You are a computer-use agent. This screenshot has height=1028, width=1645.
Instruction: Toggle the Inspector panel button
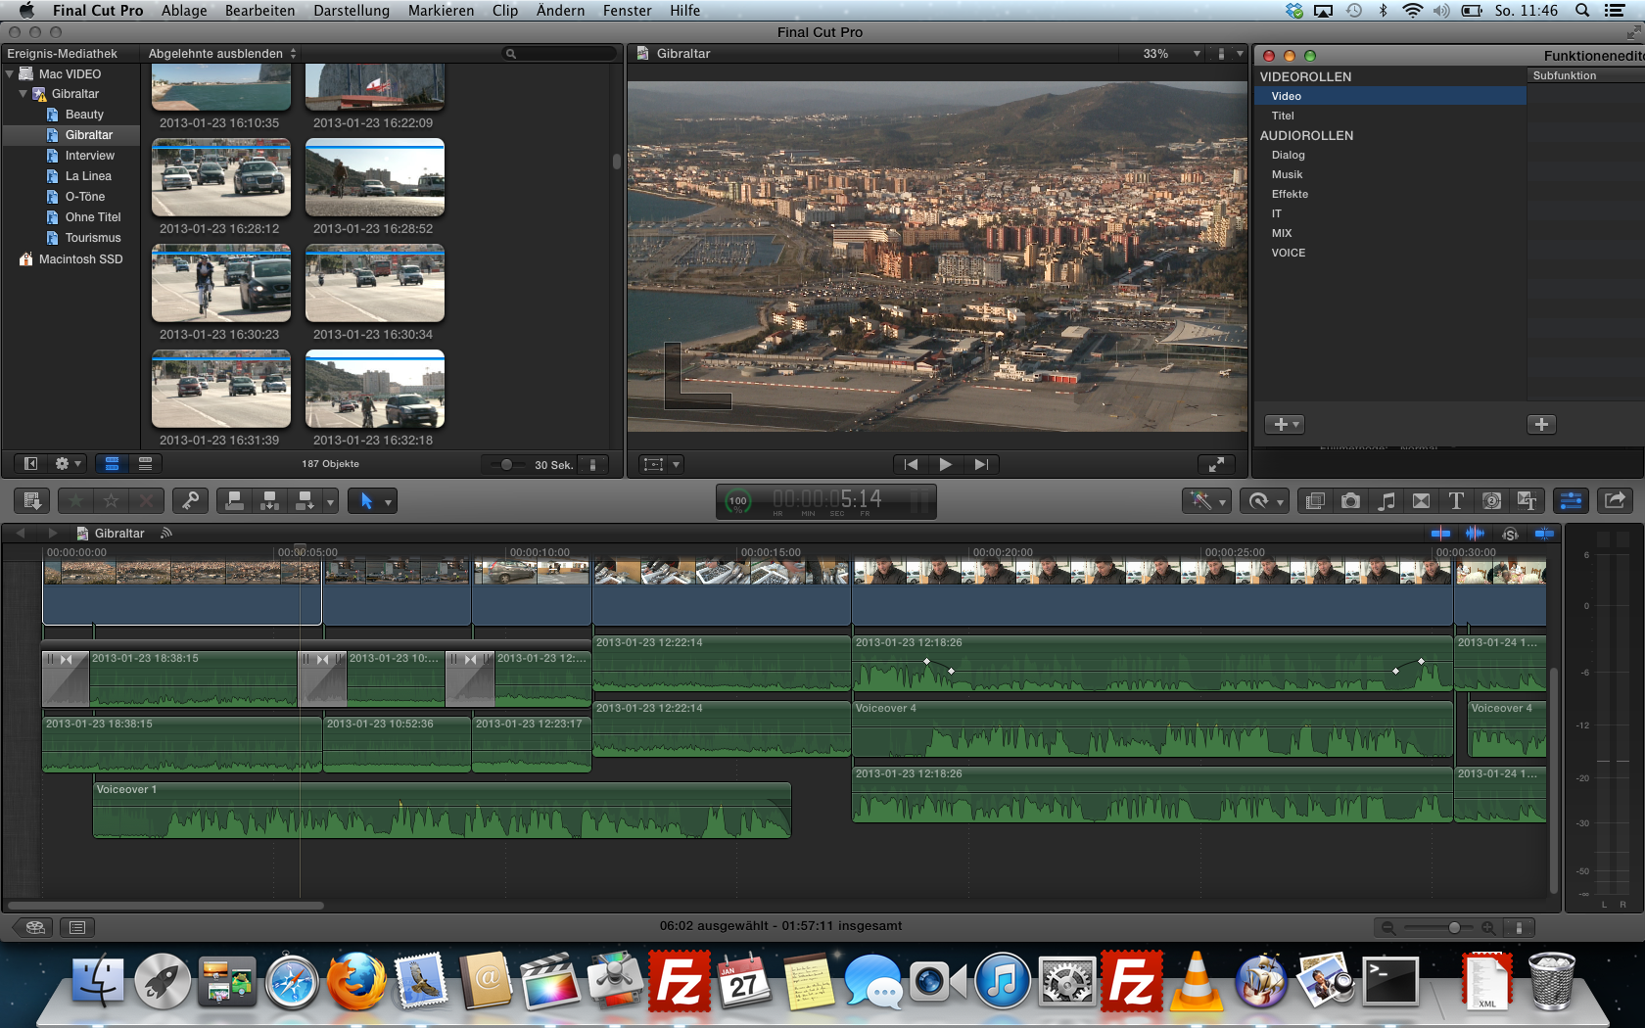1571,501
